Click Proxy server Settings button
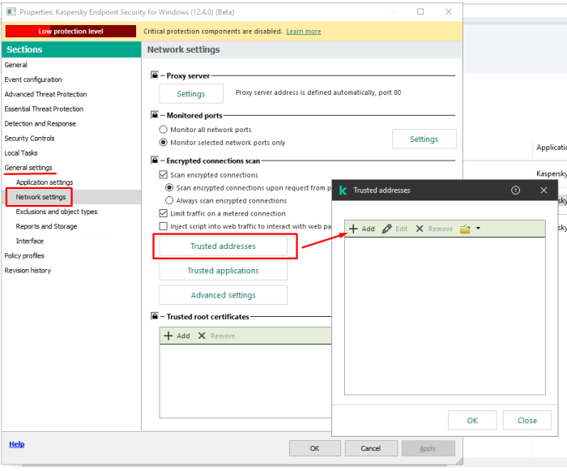 tap(191, 94)
